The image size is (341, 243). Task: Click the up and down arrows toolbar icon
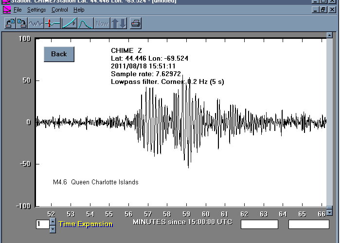pos(118,23)
